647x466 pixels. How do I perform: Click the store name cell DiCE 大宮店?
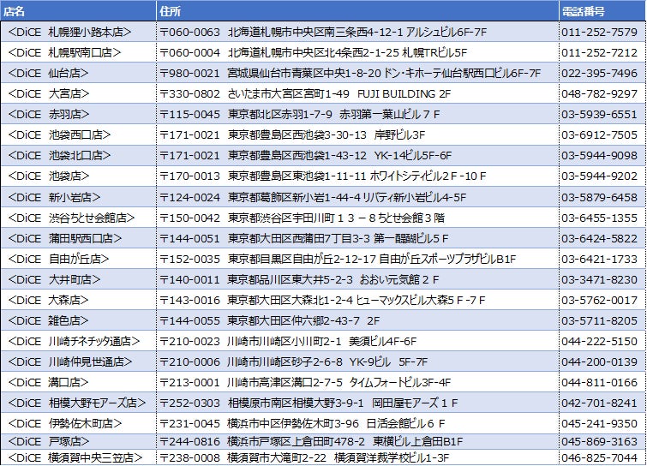pyautogui.click(x=78, y=93)
